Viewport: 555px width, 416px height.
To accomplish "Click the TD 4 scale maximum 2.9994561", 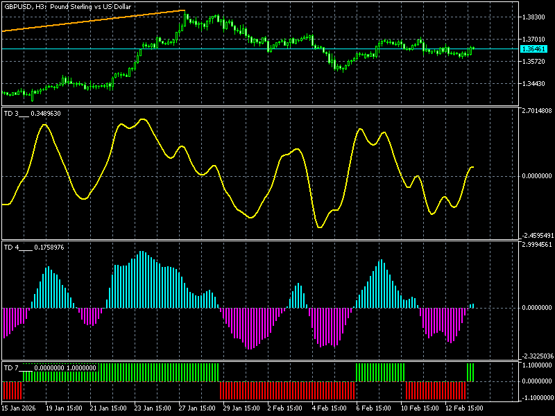I will 536,245.
